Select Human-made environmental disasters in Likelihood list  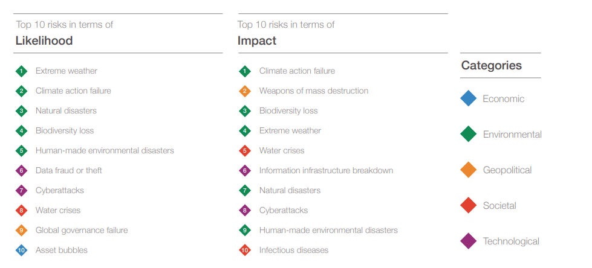(x=105, y=150)
